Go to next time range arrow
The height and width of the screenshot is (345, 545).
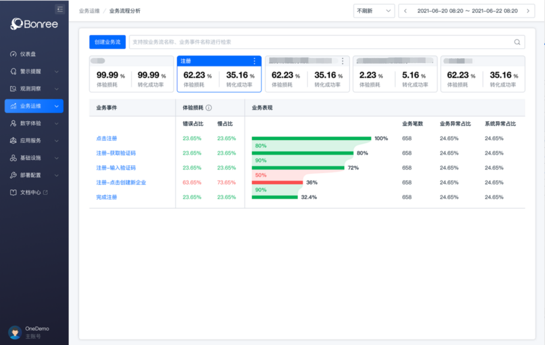pyautogui.click(x=528, y=11)
